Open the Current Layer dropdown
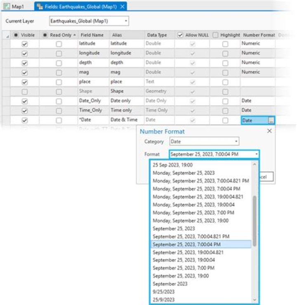Viewport: 297px width, 305px height. [x=89, y=21]
